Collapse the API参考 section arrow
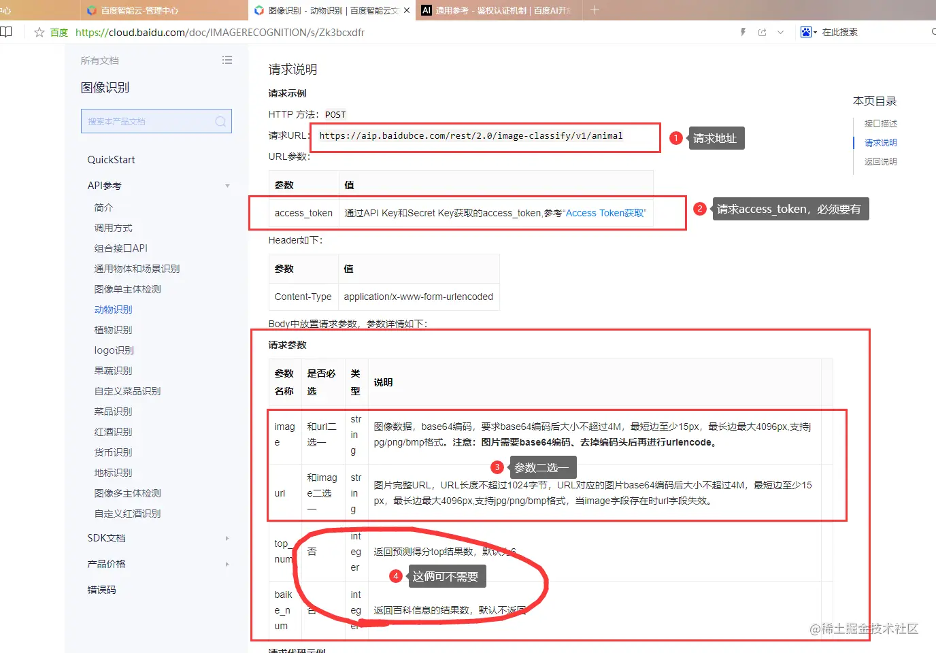The image size is (936, 653). click(227, 186)
